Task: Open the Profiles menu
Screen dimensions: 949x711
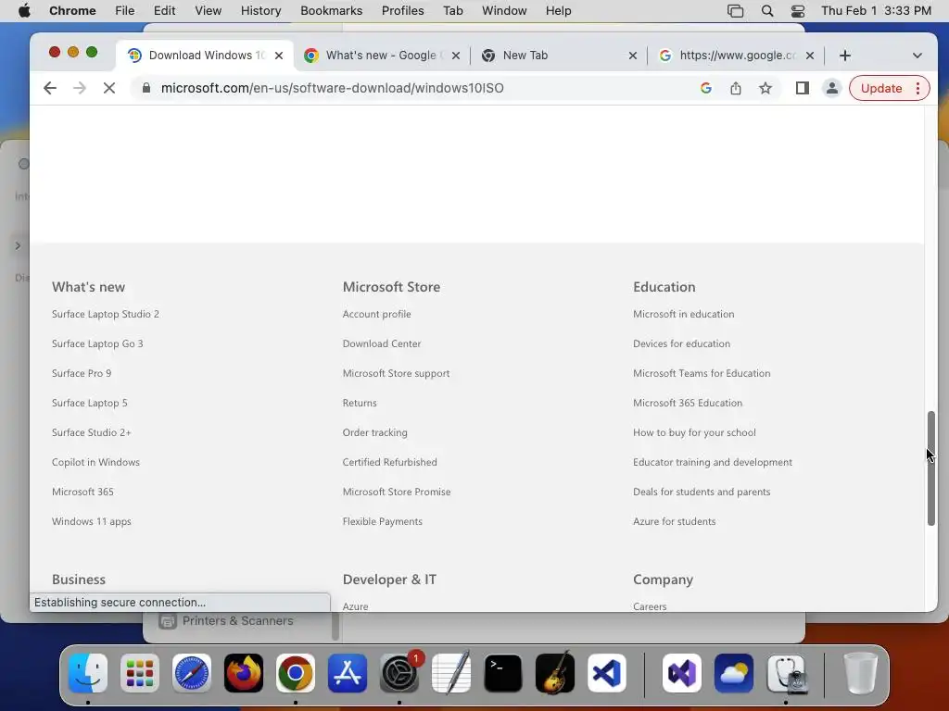Action: 402,11
